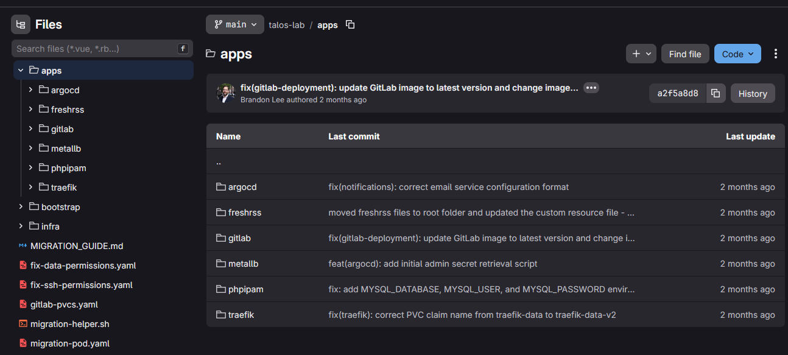Click the metallb folder icon in the table
Screen dimensions: 788x355
[221, 264]
